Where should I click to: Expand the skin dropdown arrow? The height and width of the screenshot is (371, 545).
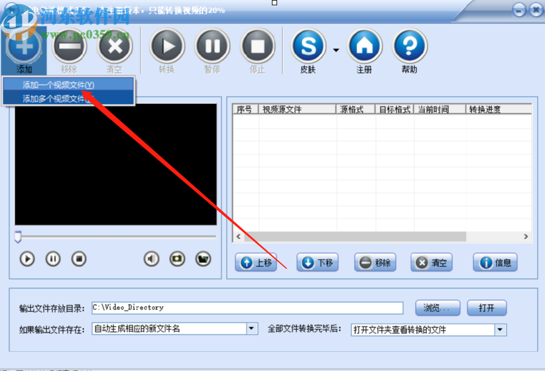pos(336,50)
